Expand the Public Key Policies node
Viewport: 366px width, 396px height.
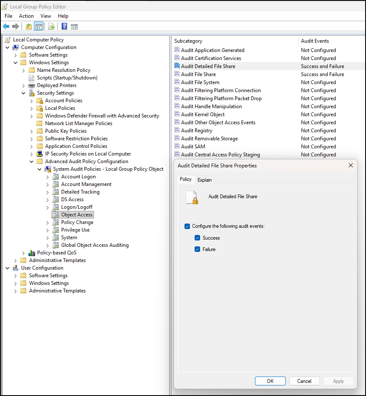click(32, 131)
